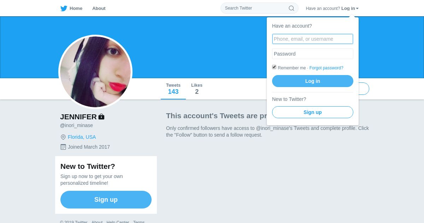The height and width of the screenshot is (223, 424).
Task: Click the search magnifier icon
Action: (291, 8)
